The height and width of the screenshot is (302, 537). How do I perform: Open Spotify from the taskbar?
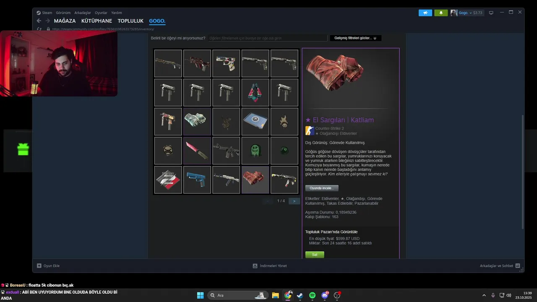click(312, 295)
